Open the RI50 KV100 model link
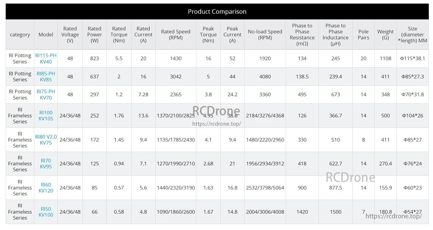The height and width of the screenshot is (230, 433). point(45,212)
